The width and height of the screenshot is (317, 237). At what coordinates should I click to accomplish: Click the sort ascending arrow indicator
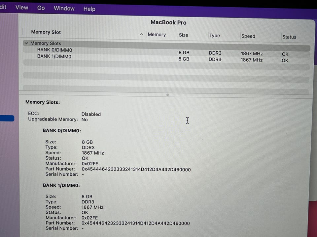[142, 34]
